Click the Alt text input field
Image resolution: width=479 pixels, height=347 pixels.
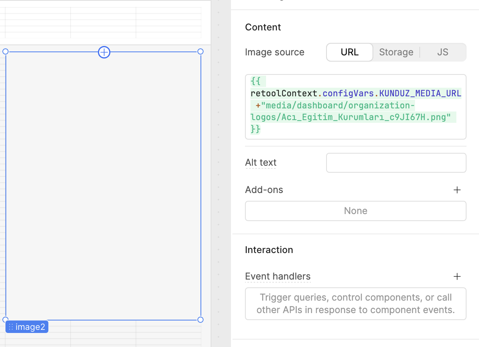(396, 163)
